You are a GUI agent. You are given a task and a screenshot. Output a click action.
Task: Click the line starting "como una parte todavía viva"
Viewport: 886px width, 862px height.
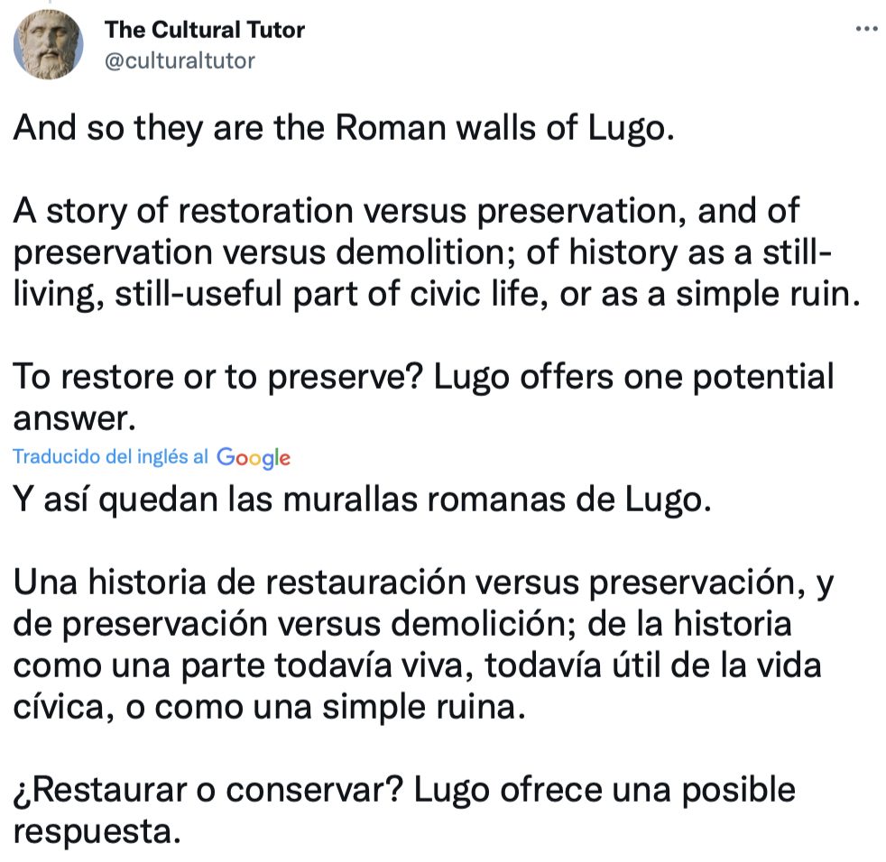click(x=404, y=665)
